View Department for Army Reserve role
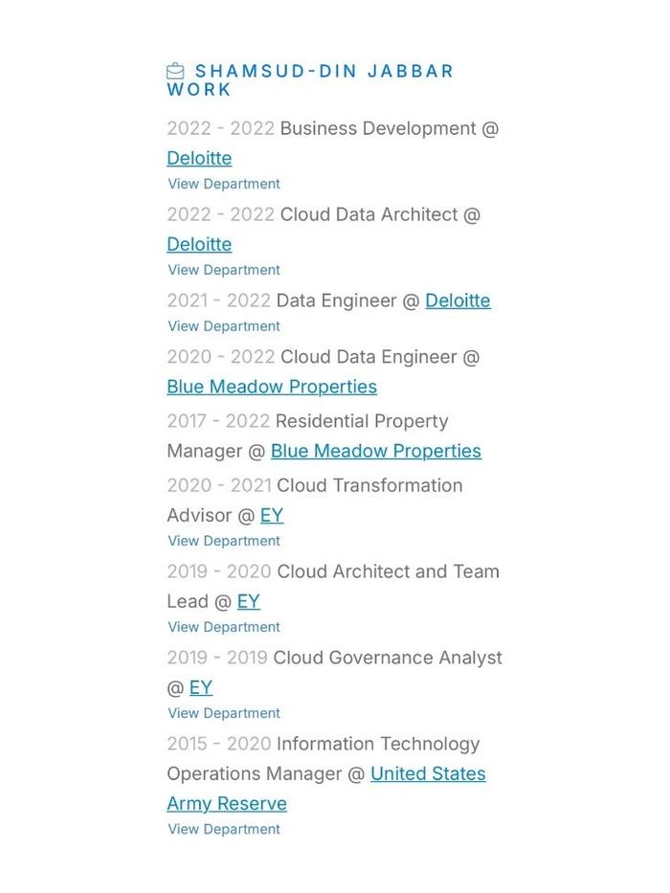Image resolution: width=670 pixels, height=893 pixels. 224,829
